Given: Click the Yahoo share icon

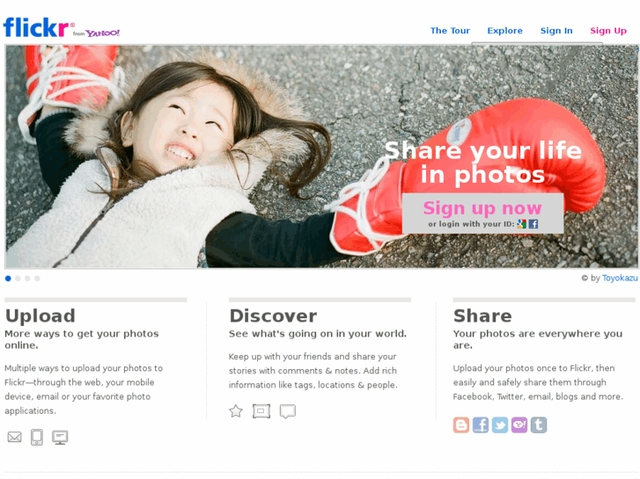Looking at the screenshot, I should (x=519, y=425).
